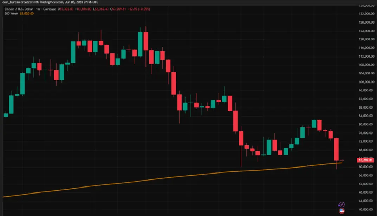Viewport: 377px width, 216px height.
Task: Click the high price value H63,836.00
Action: point(83,9)
